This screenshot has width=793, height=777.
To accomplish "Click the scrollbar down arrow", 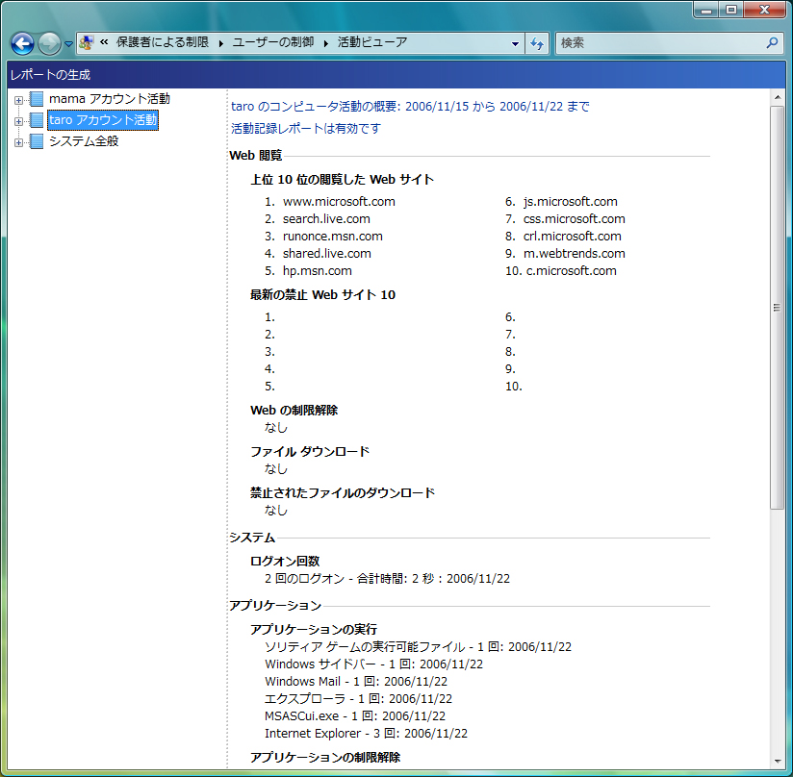I will (778, 762).
